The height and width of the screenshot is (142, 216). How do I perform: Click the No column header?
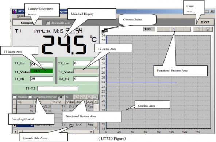[25, 102]
